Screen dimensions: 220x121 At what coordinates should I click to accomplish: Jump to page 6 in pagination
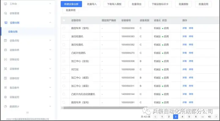click(196, 117)
